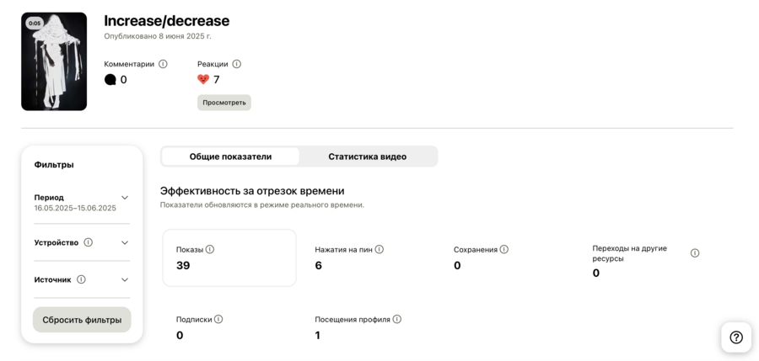Viewport: 759px width, 361px height.
Task: Expand the Устройство filter dropdown
Action: [x=125, y=242]
